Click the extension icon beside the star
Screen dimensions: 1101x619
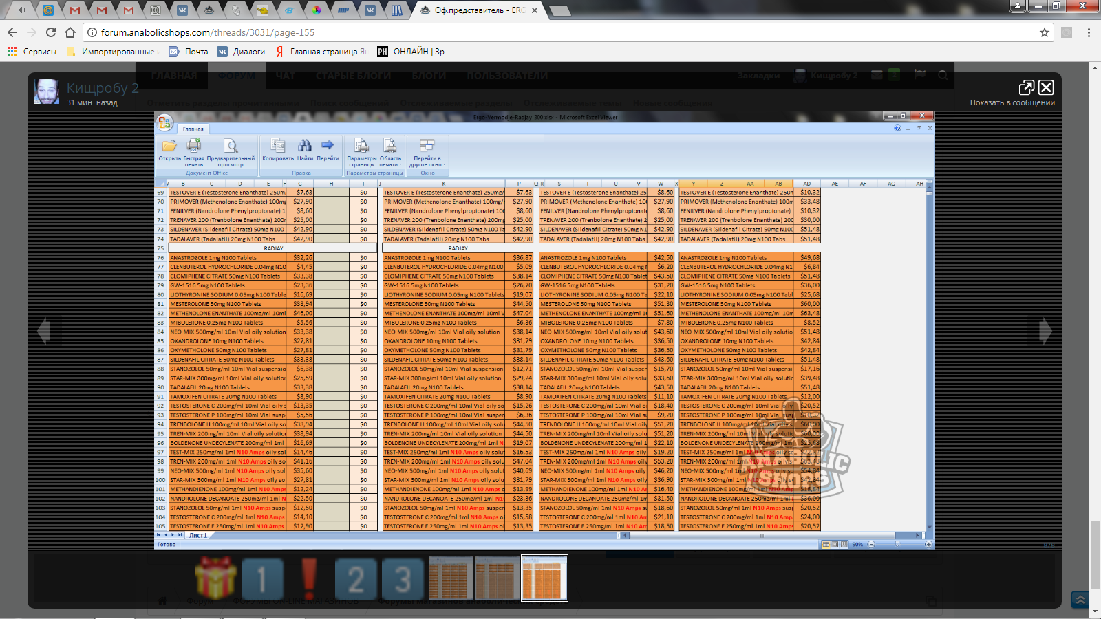[1067, 32]
